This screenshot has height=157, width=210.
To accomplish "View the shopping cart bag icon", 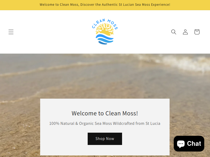I will (197, 32).
